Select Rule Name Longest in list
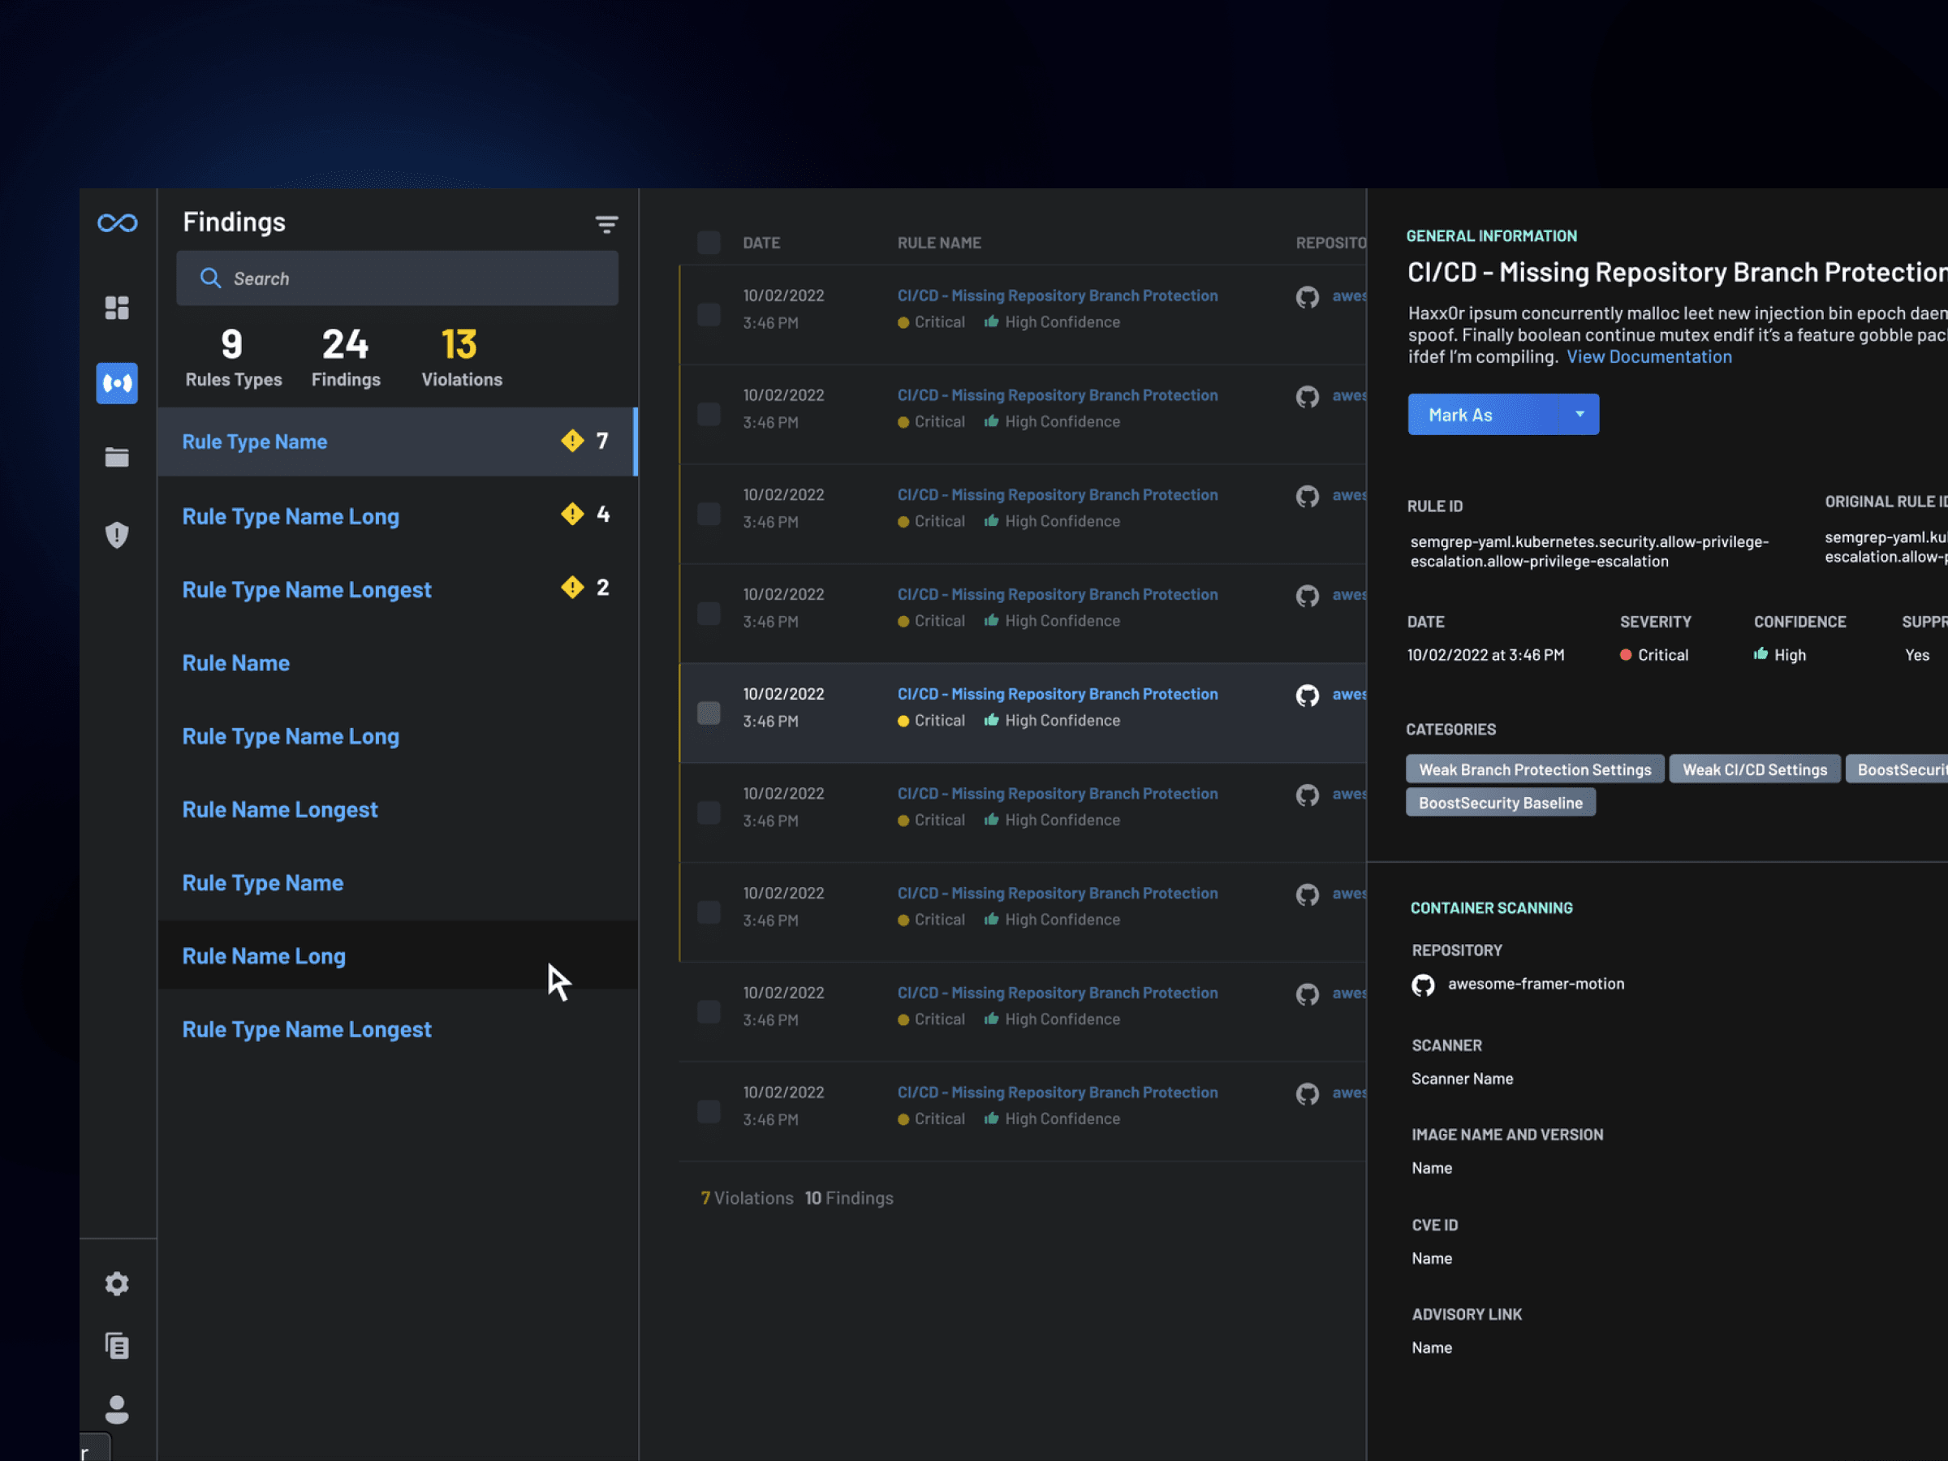The height and width of the screenshot is (1461, 1948). pyautogui.click(x=280, y=809)
